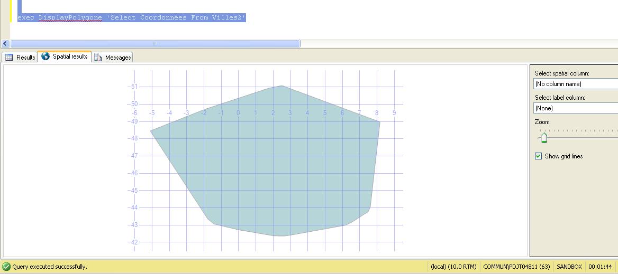The height and width of the screenshot is (274, 618).
Task: Click the Messages tab document icon
Action: click(98, 58)
